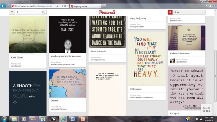Open the Never be afraid quote pin
The width and height of the screenshot is (217, 122).
click(x=187, y=89)
